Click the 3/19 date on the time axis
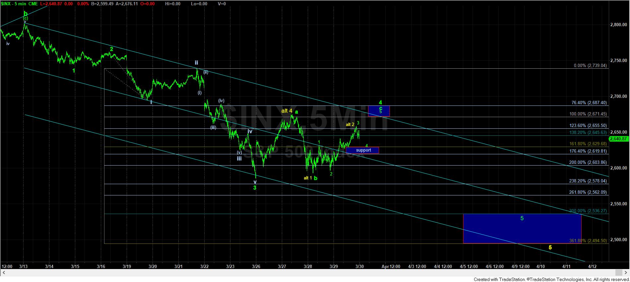The image size is (630, 282). coord(127,266)
